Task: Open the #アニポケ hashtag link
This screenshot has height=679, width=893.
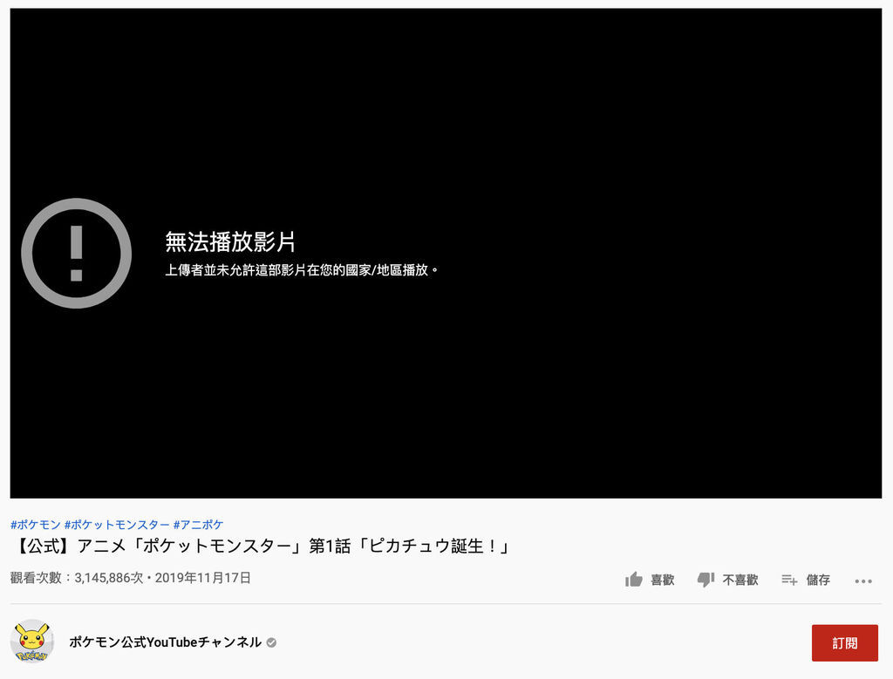Action: pyautogui.click(x=198, y=524)
